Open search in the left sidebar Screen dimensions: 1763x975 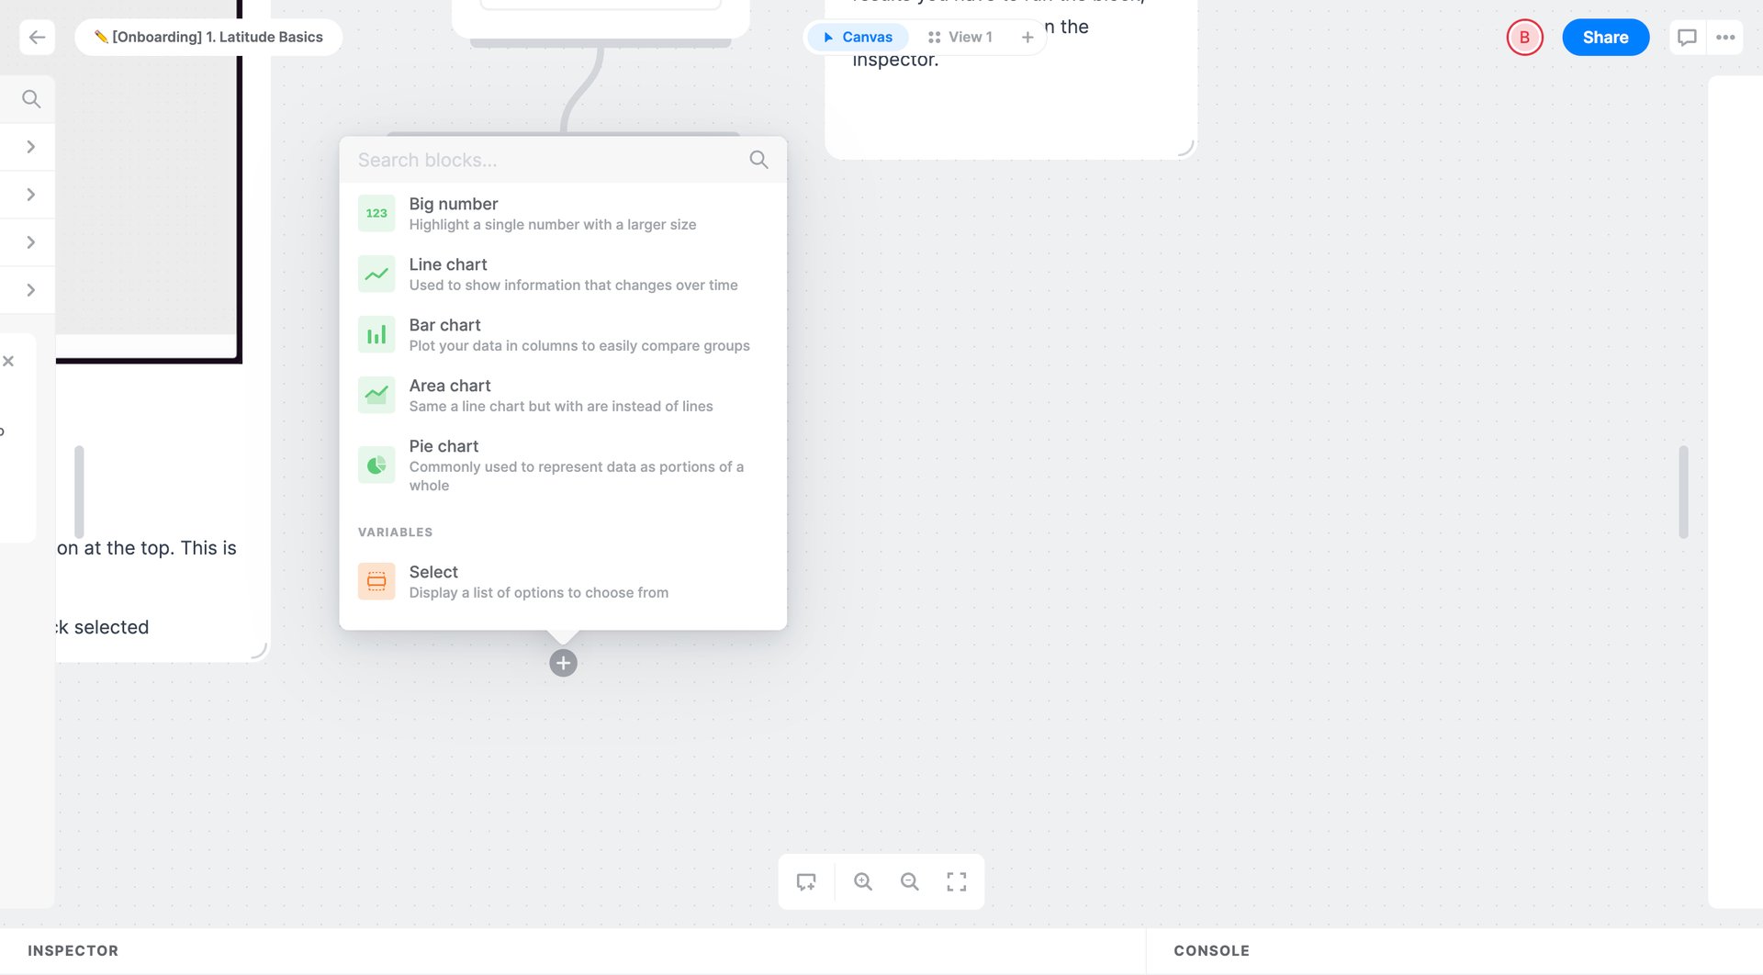click(x=31, y=98)
